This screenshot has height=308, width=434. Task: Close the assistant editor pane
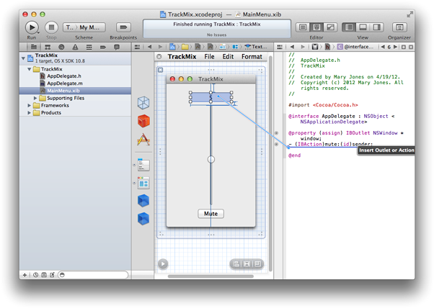[x=411, y=47]
